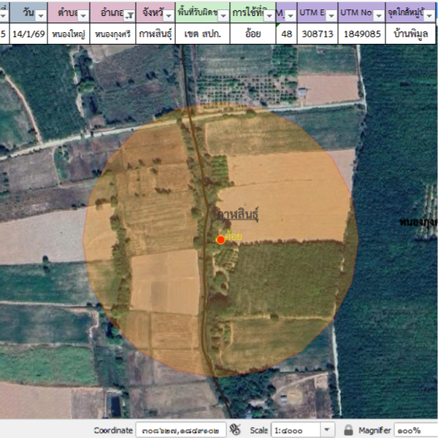Expand the Scale combo box arrow
Viewport: 438px width, 438px height.
(x=327, y=431)
